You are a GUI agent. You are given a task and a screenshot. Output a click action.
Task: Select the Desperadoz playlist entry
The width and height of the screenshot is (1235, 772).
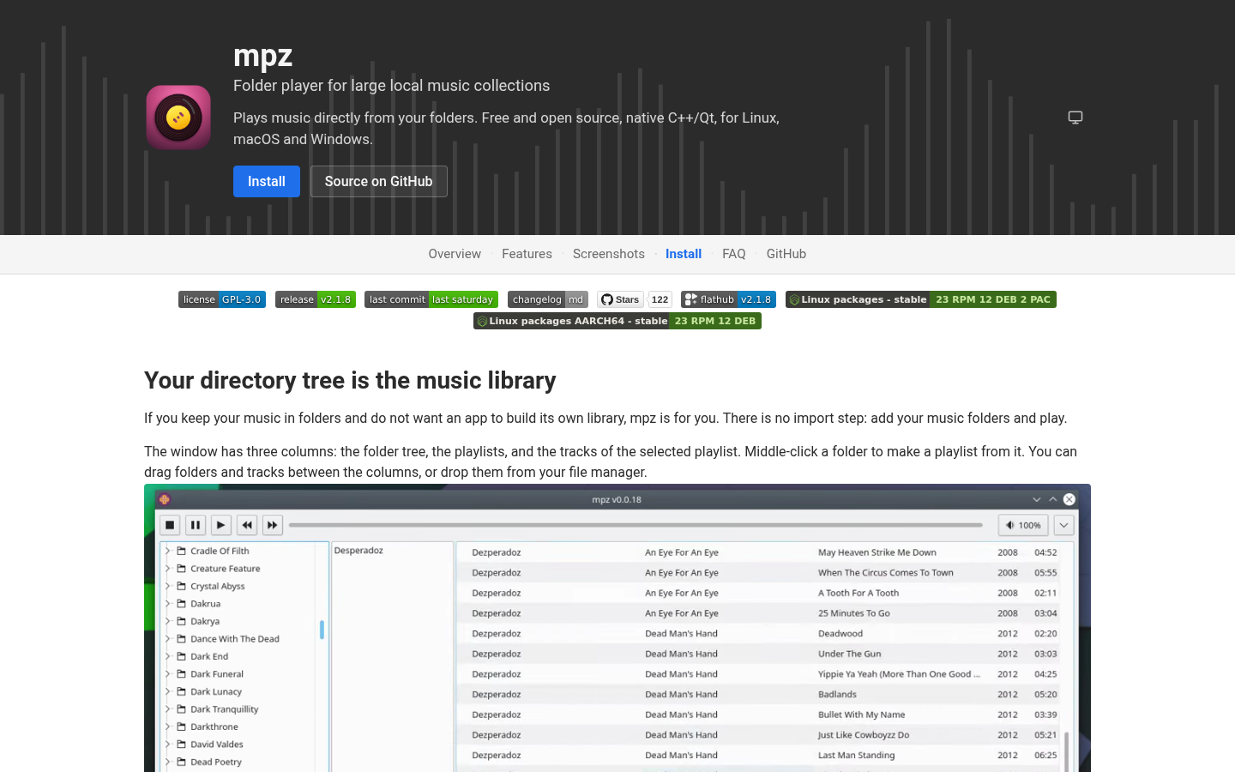pyautogui.click(x=358, y=551)
